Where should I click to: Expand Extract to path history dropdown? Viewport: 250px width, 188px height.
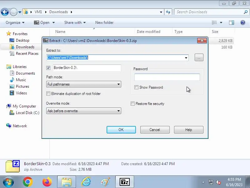[x=186, y=58]
